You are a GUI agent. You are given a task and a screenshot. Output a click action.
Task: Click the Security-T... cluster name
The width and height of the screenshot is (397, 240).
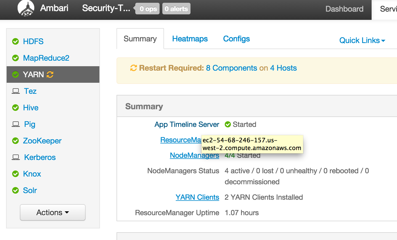point(106,8)
